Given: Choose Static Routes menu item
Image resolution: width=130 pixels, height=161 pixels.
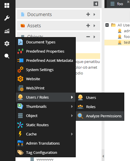Looking at the screenshot, I should coord(46,125).
